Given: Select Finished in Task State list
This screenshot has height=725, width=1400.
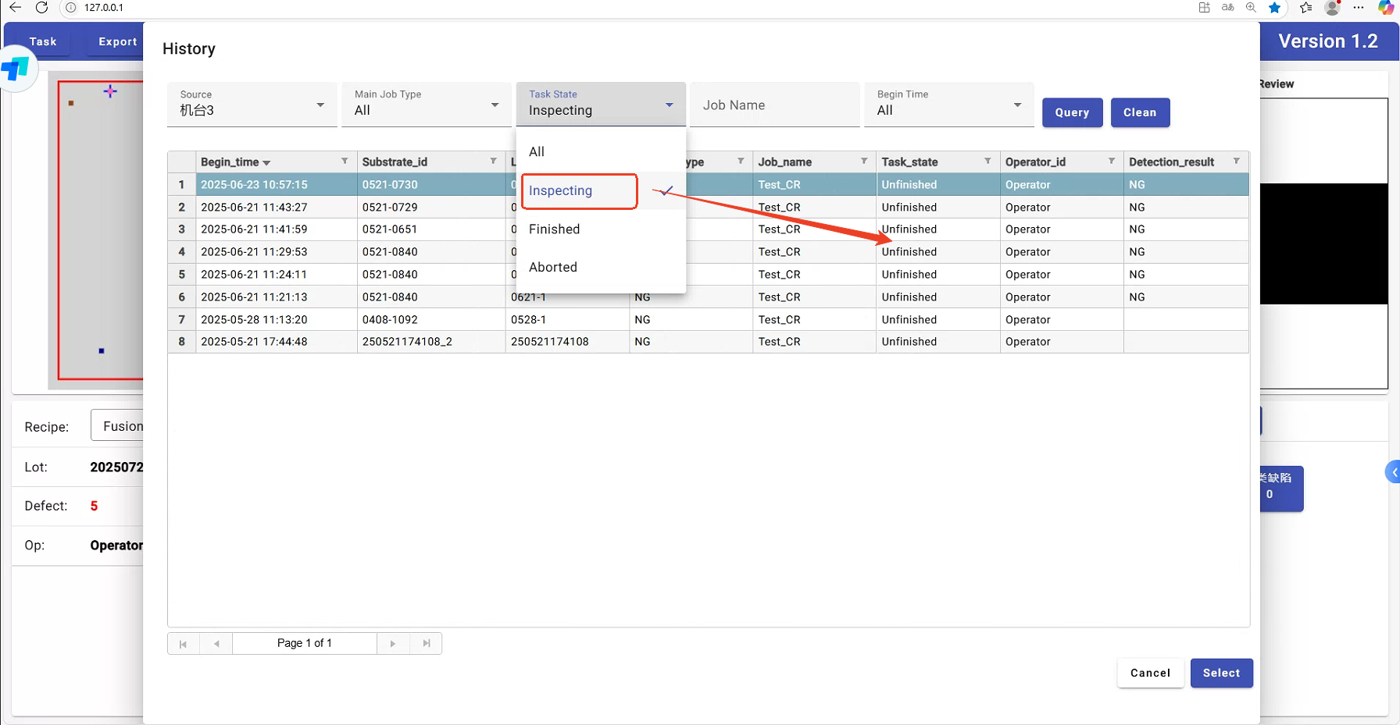Looking at the screenshot, I should tap(555, 229).
